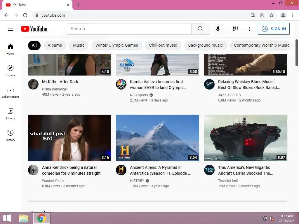Click the YouTube logo
299x224 pixels.
pos(34,29)
